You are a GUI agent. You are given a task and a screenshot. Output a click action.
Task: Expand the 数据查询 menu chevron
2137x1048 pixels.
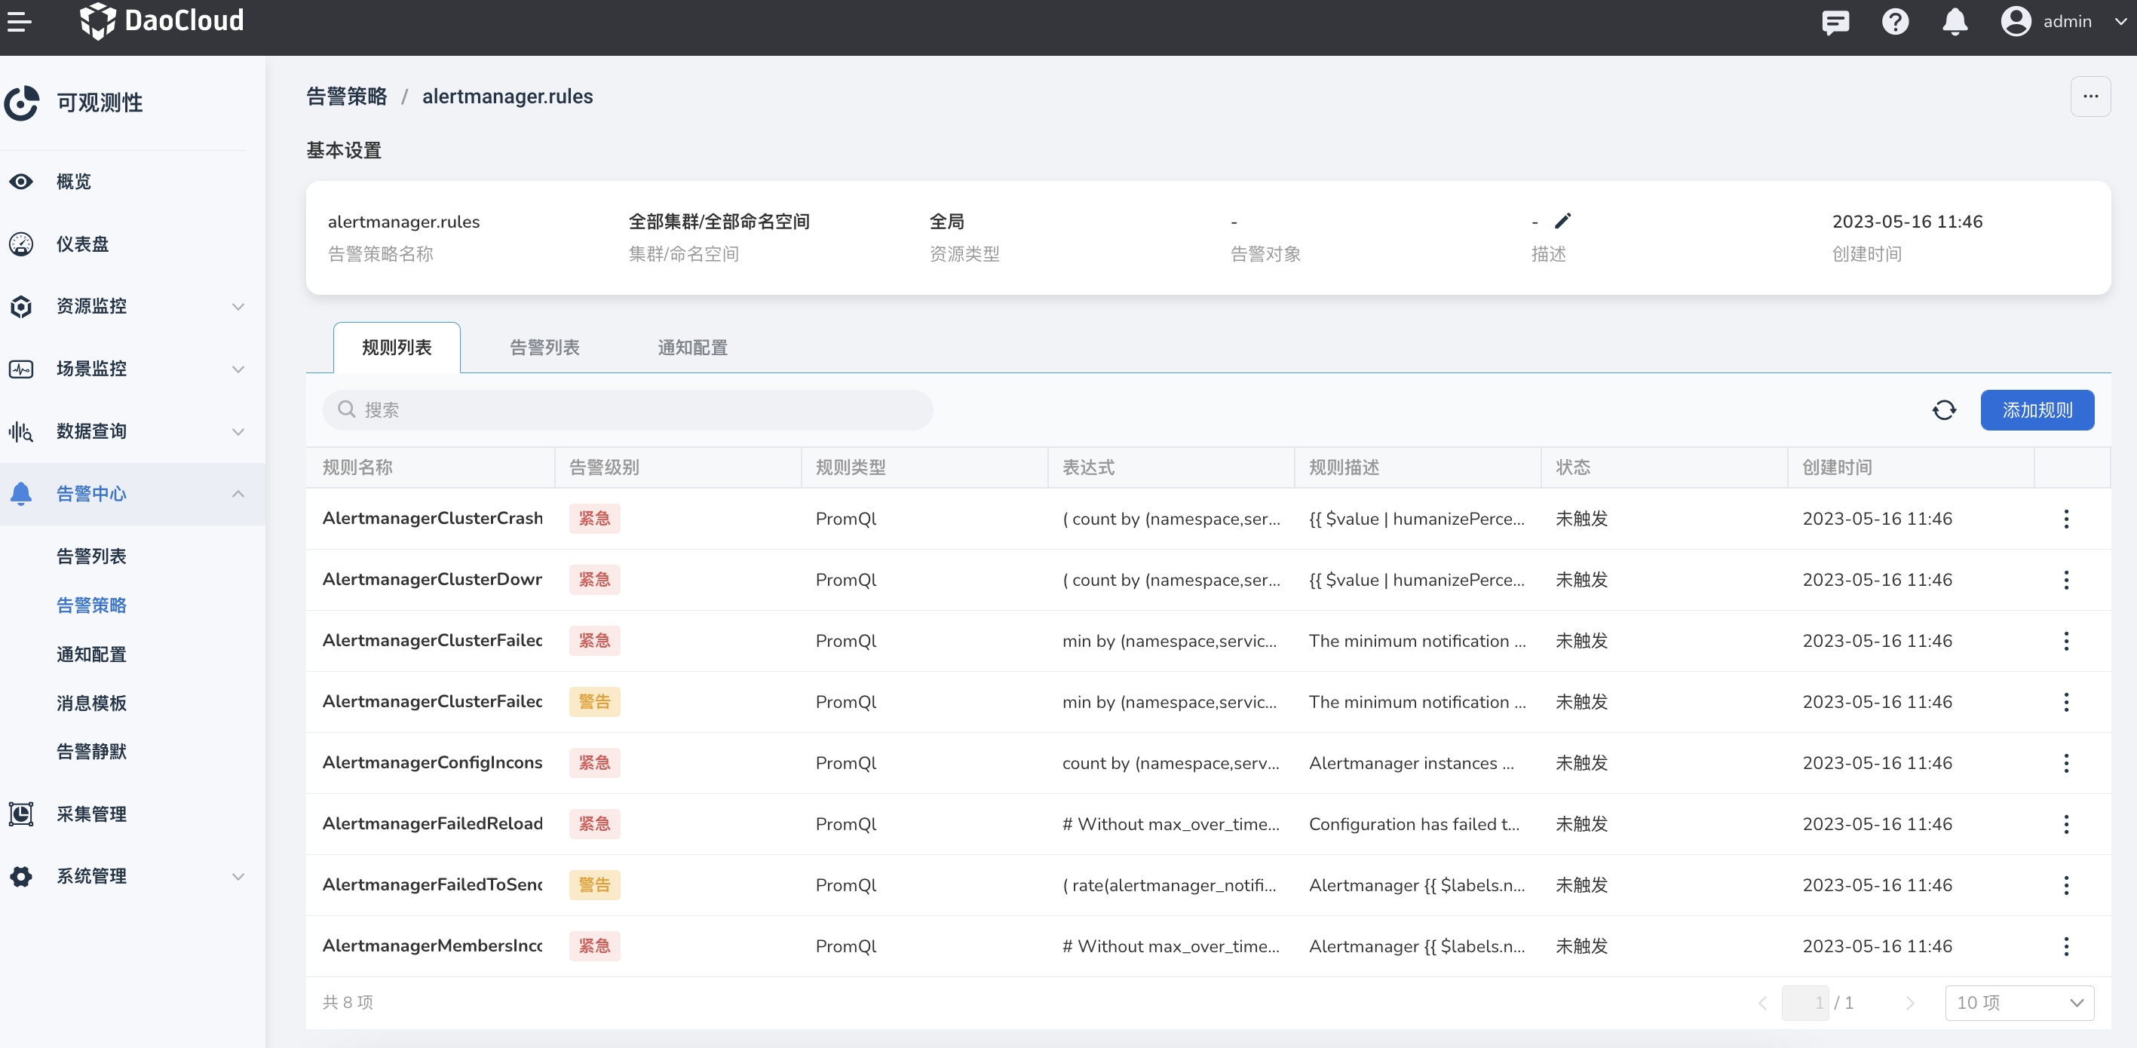point(238,431)
